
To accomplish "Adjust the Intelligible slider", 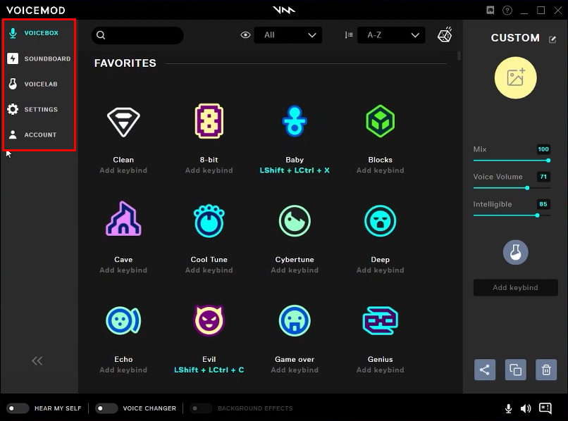I will [512, 215].
